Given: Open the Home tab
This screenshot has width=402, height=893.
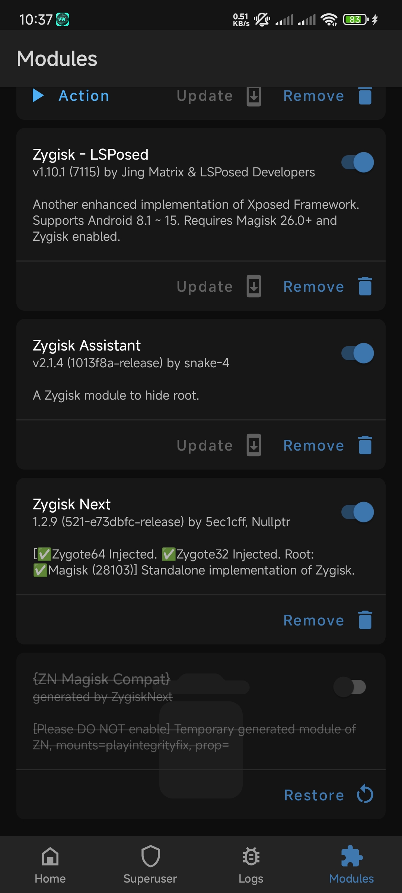Looking at the screenshot, I should [x=50, y=865].
